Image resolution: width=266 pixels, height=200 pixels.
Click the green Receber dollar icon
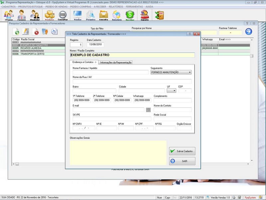(x=130, y=15)
